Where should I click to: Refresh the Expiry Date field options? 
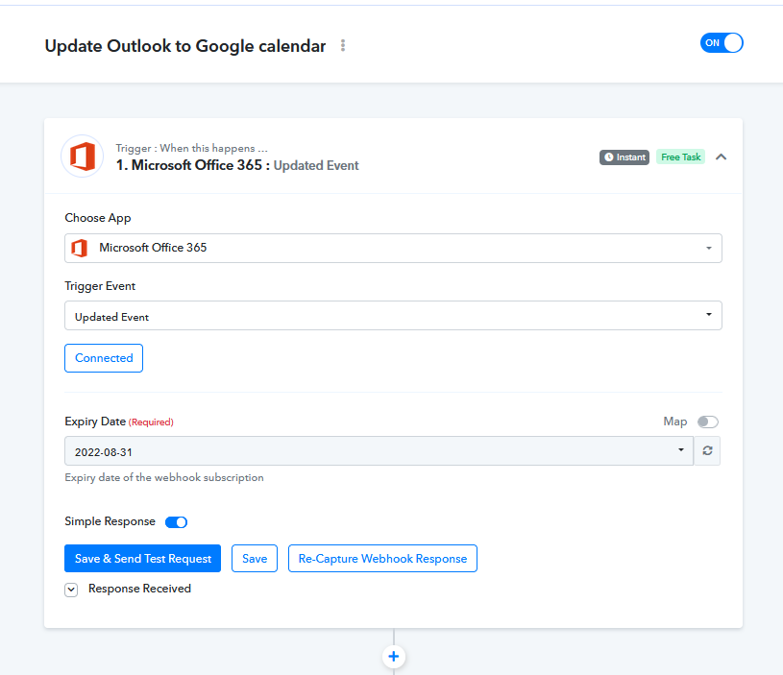[x=707, y=451]
